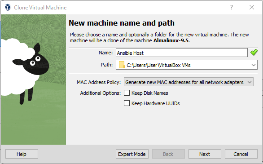Click the bold Almalinux-9.5 machine name
Viewport: 263px width, 164px height.
(x=171, y=40)
